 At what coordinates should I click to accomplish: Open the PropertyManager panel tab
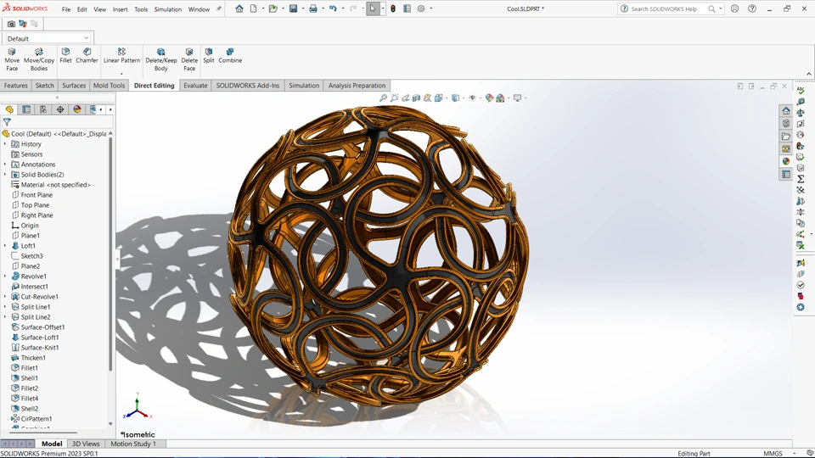[x=26, y=109]
